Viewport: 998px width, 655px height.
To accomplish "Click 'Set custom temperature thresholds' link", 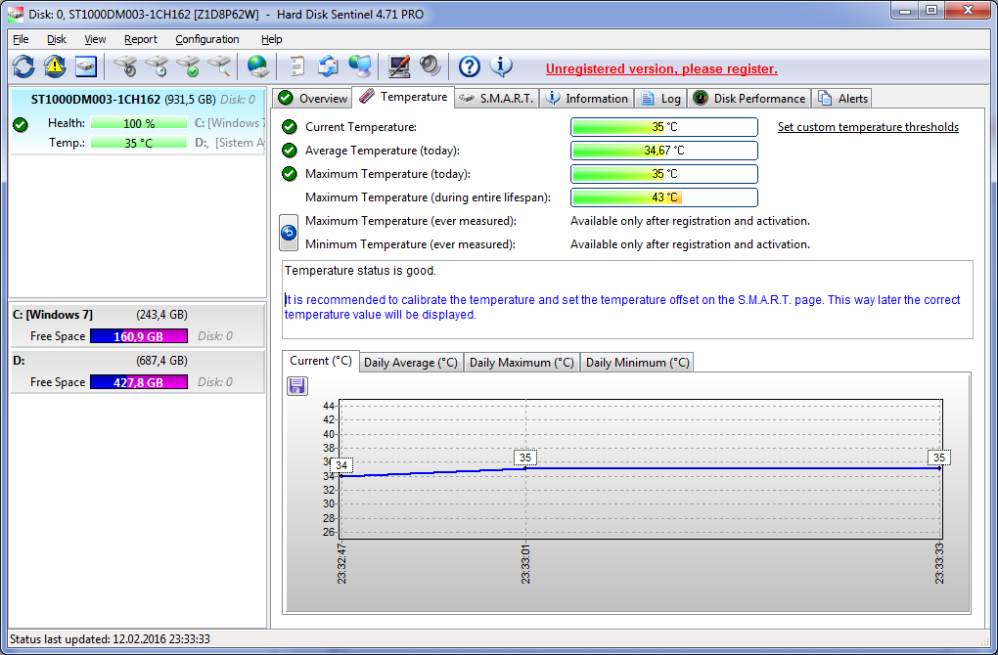I will 867,127.
